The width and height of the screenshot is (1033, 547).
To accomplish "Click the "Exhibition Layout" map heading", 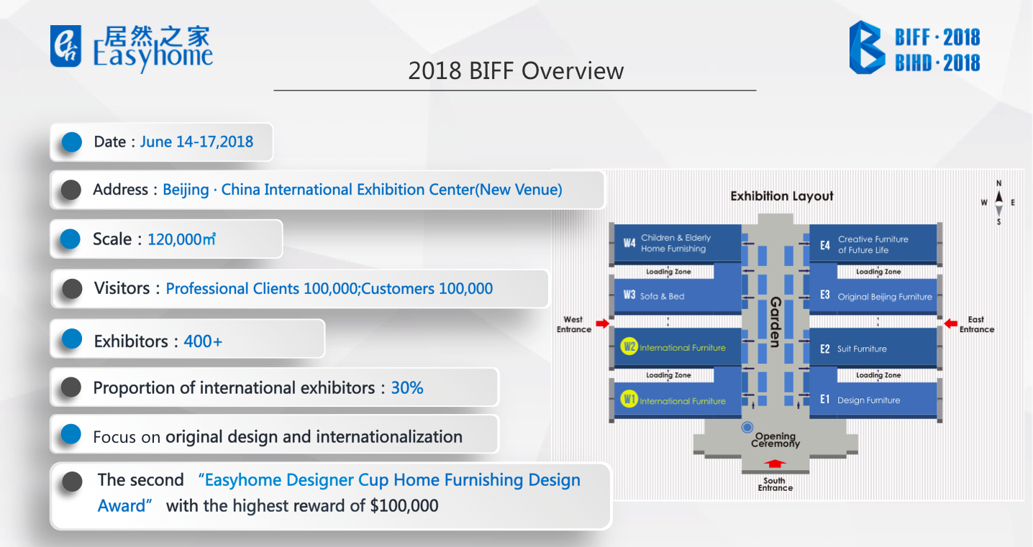I will 782,196.
